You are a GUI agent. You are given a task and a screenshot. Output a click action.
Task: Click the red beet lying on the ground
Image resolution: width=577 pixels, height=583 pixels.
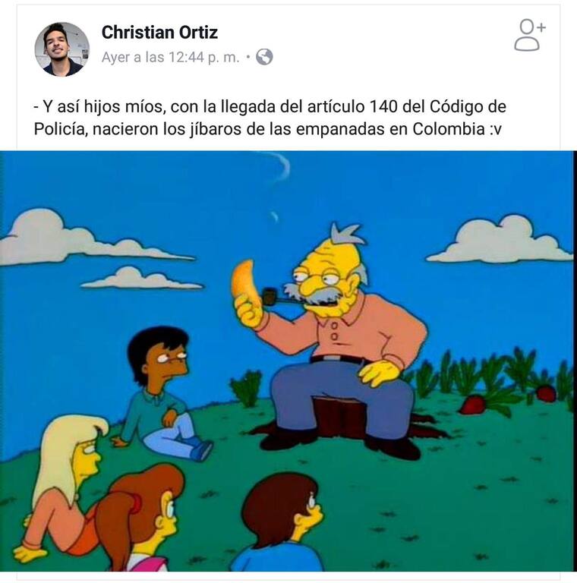point(474,405)
